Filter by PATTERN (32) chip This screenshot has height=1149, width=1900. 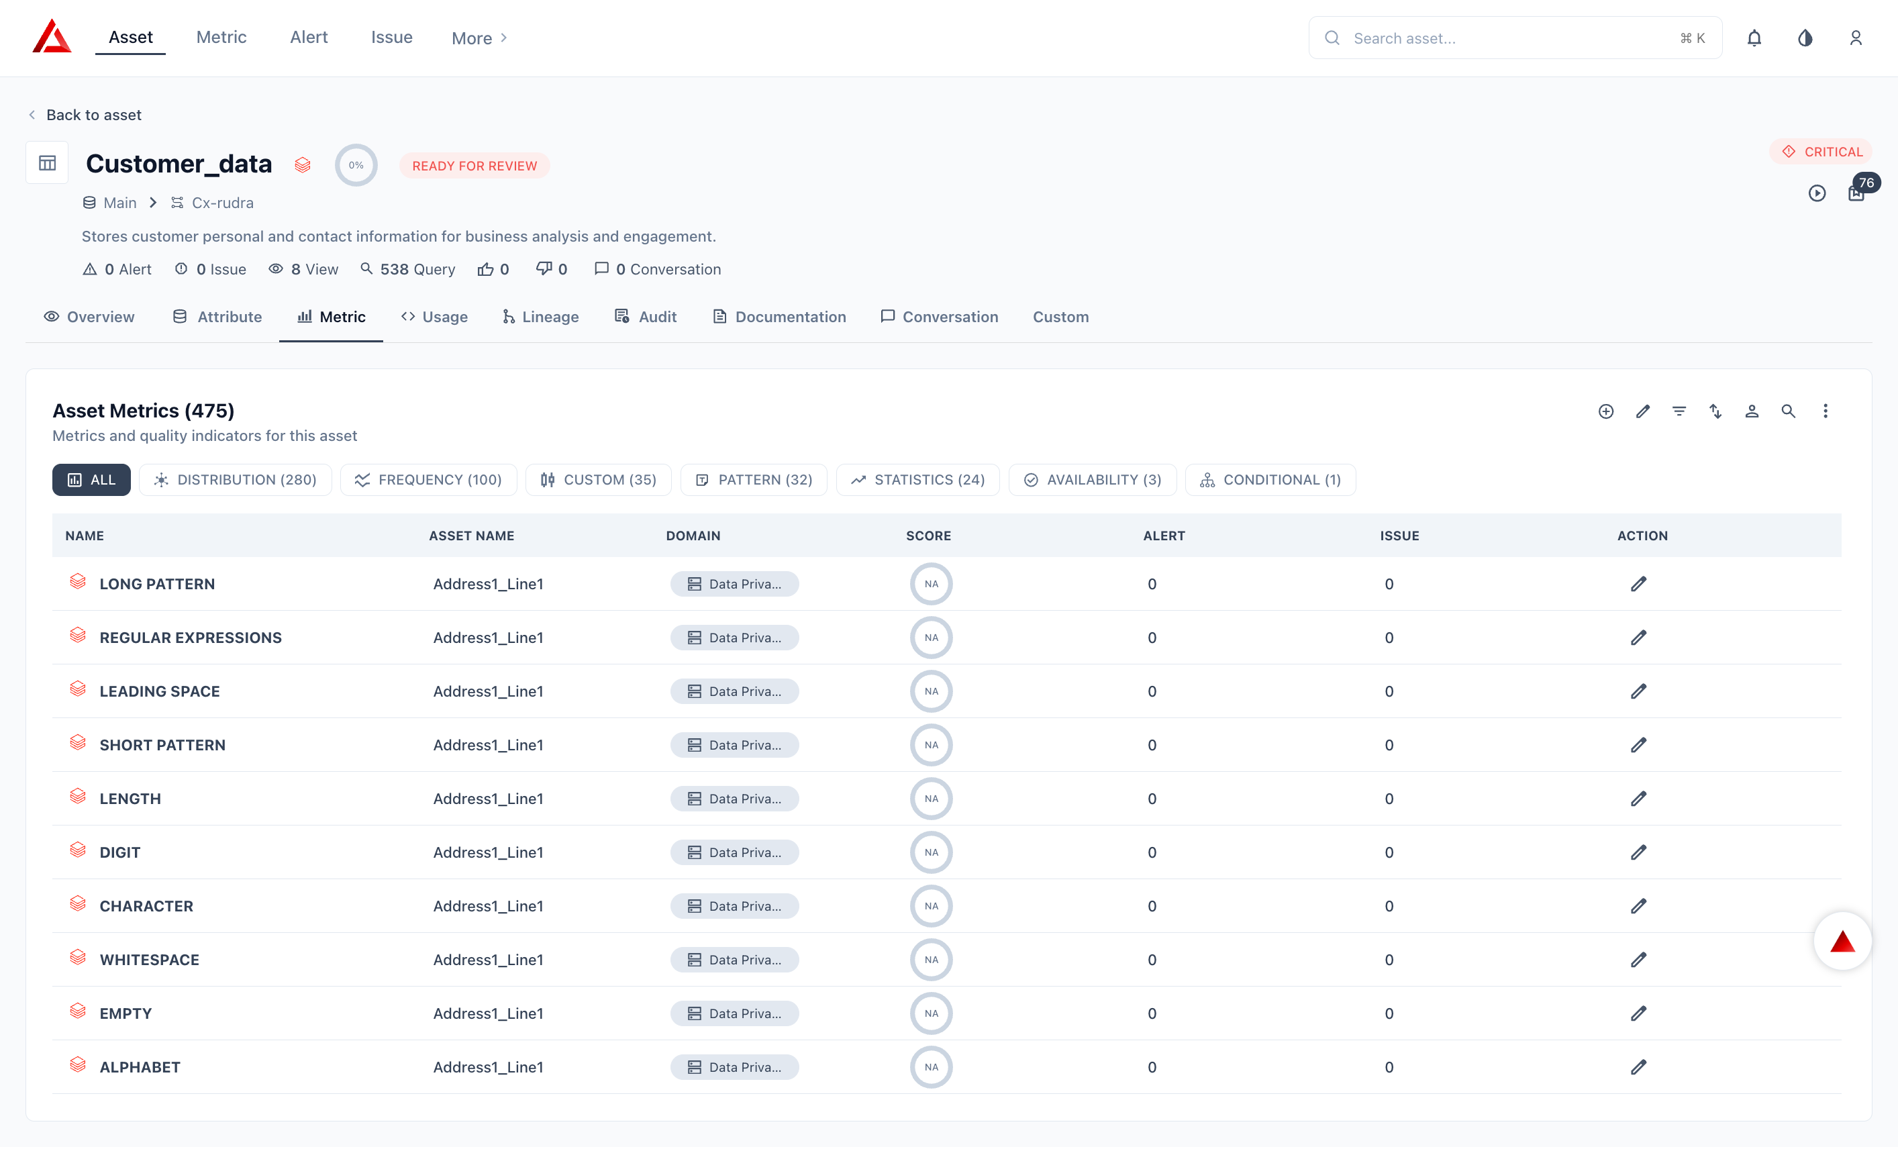754,481
